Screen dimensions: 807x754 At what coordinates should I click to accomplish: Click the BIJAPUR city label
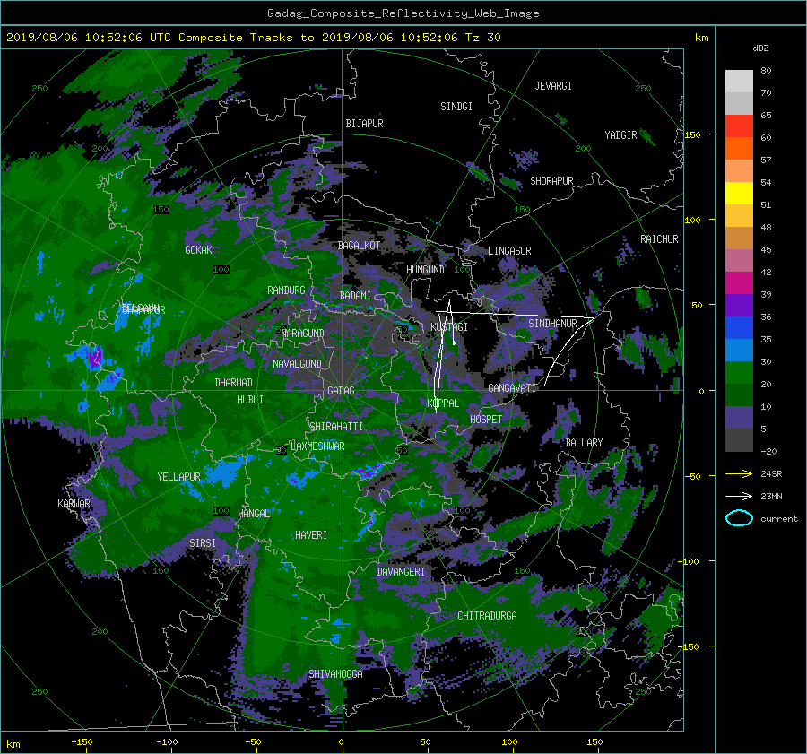[x=364, y=124]
